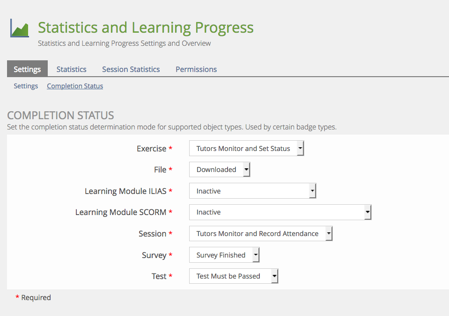This screenshot has height=316, width=449.
Task: Expand the Learning Module ILIAS dropdown
Action: pos(252,191)
